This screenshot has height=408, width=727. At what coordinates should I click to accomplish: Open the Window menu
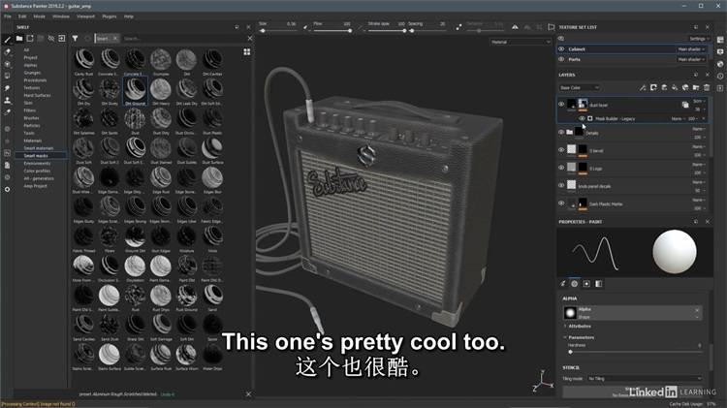(61, 16)
